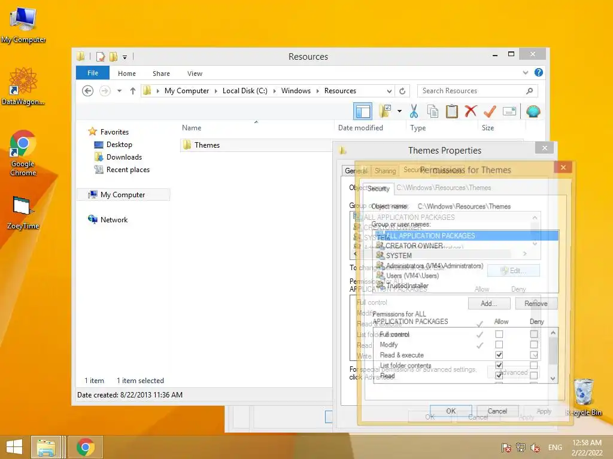613x459 pixels.
Task: Check Deny for Modify
Action: (x=533, y=345)
